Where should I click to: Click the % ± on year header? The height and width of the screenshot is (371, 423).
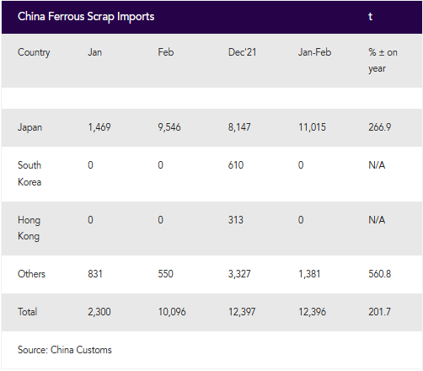(x=383, y=61)
